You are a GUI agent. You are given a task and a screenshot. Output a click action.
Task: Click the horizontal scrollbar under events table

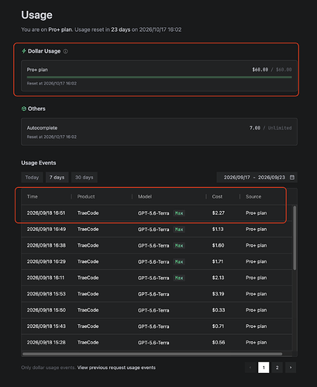pos(153,354)
